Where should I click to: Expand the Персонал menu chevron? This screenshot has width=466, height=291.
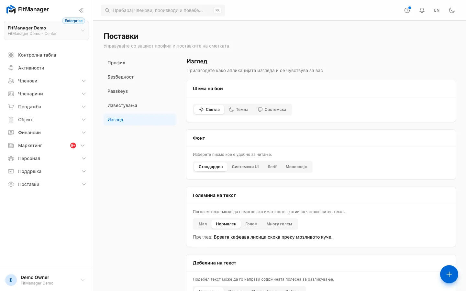coord(84,158)
